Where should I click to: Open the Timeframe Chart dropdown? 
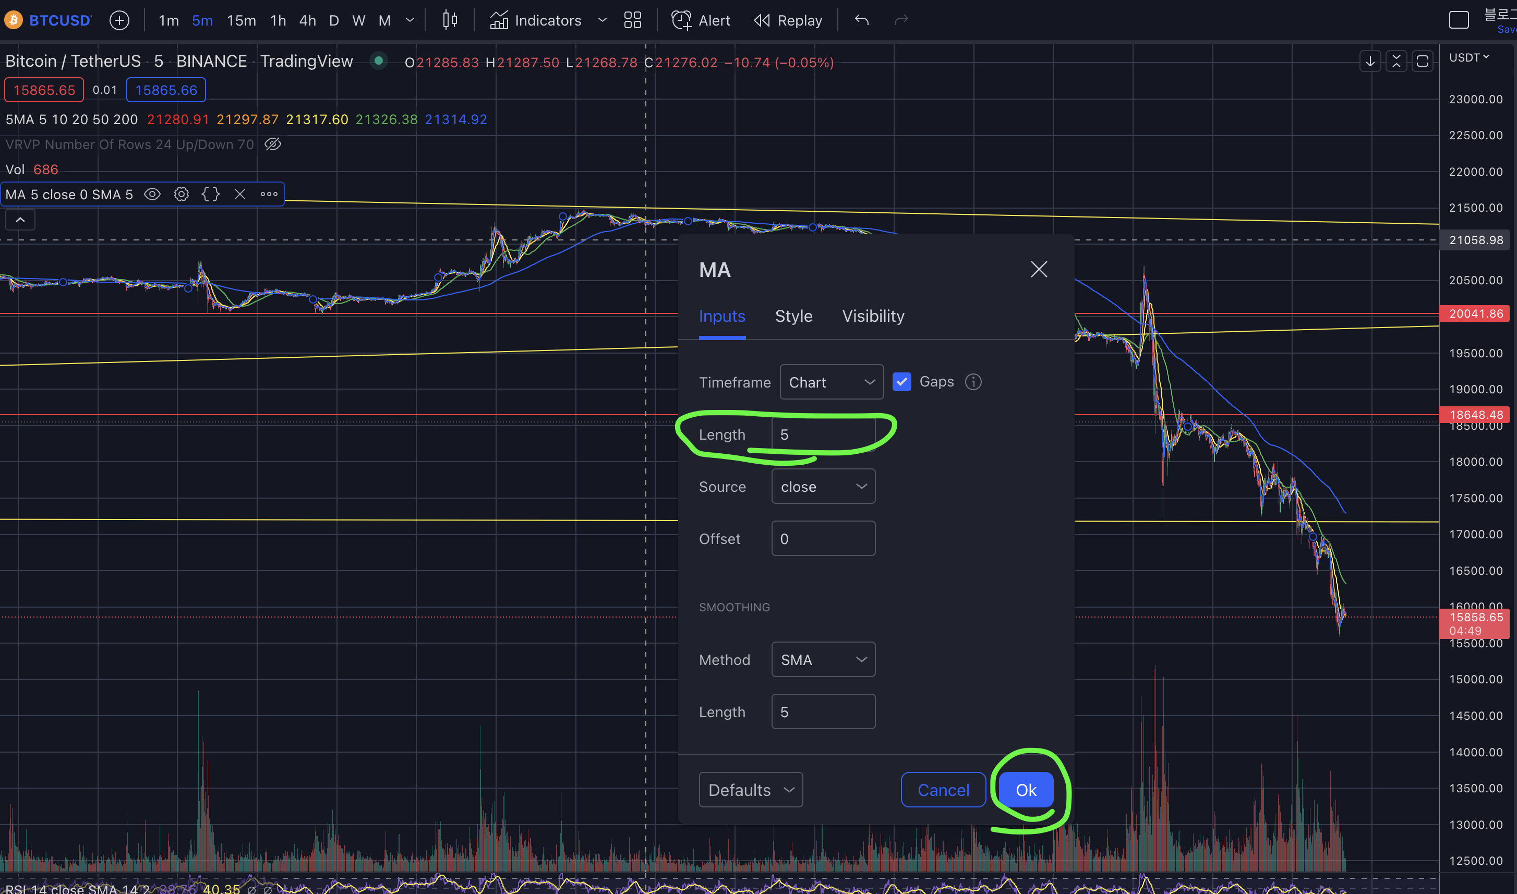point(831,382)
